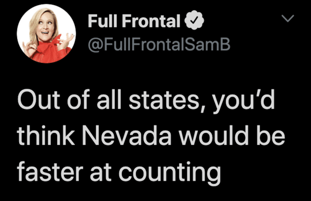Open the tweet options chevron menu

(x=288, y=18)
